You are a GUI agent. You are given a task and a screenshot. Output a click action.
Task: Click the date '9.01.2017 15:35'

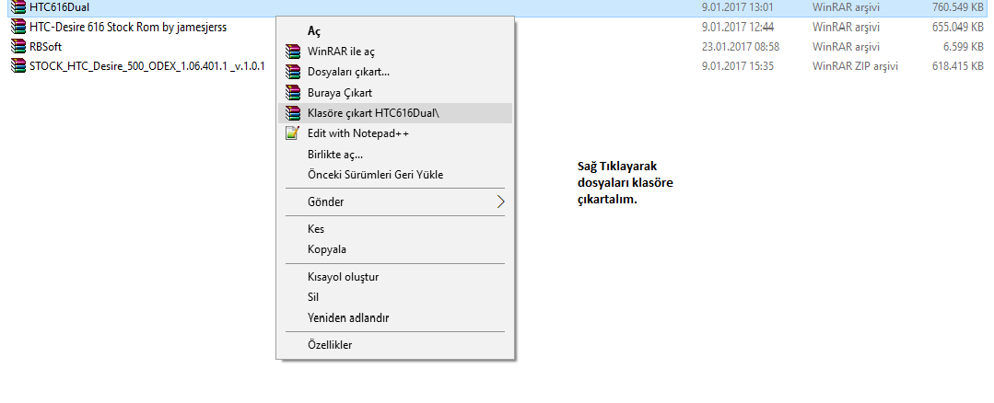(x=737, y=66)
